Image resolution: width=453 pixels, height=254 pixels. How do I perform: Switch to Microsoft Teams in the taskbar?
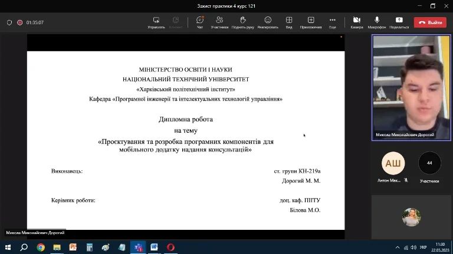click(138, 248)
